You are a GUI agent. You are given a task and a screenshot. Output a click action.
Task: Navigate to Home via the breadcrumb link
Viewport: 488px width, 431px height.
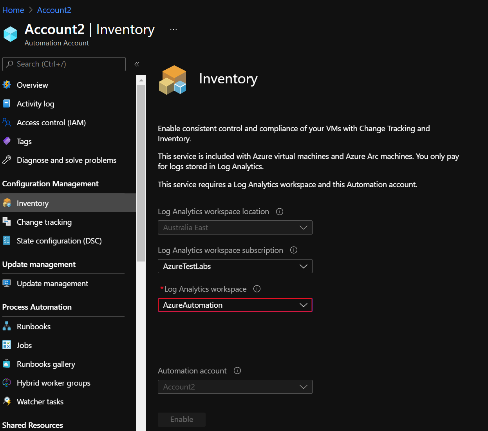point(13,10)
